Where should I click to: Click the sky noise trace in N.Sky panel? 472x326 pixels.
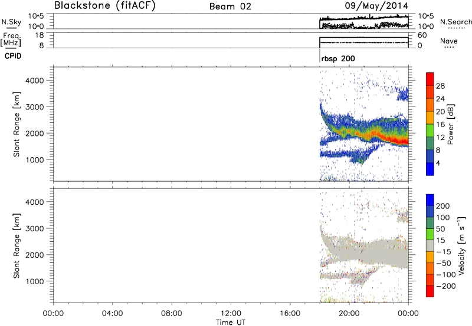(363, 18)
